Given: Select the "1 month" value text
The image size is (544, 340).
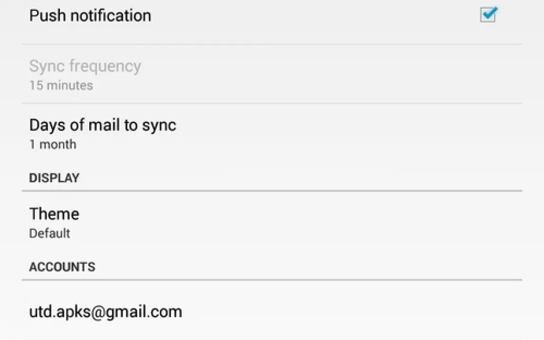Looking at the screenshot, I should click(x=53, y=144).
